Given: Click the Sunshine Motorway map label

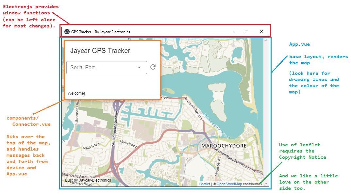Looking at the screenshot, I should click(115, 129).
